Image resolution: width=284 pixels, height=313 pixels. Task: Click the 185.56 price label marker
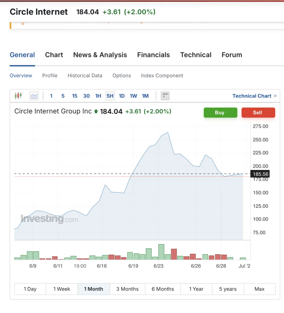pyautogui.click(x=260, y=174)
